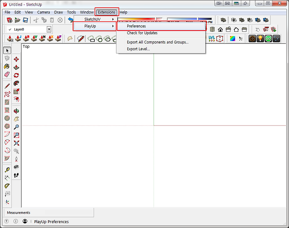The image size is (289, 228).
Task: Activate the Axes tool
Action: (7, 202)
